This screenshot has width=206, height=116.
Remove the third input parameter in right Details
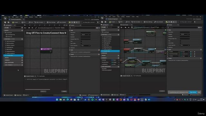[194, 56]
